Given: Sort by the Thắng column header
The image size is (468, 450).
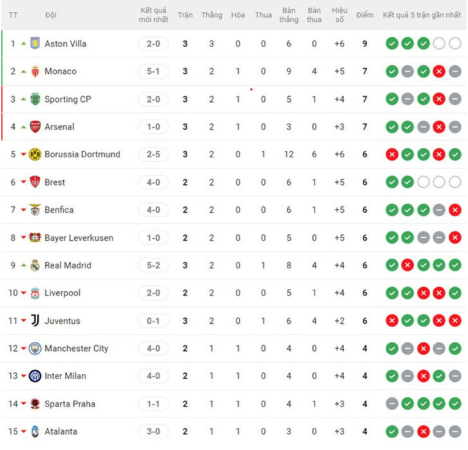Looking at the screenshot, I should pos(212,15).
